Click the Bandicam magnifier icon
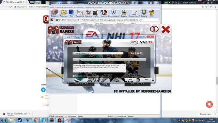 [x=176, y=3]
